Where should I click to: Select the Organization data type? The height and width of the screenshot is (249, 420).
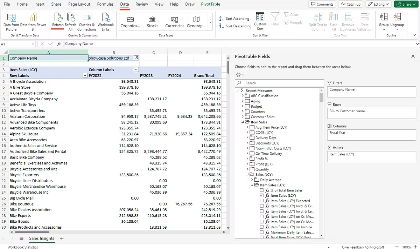point(130,22)
